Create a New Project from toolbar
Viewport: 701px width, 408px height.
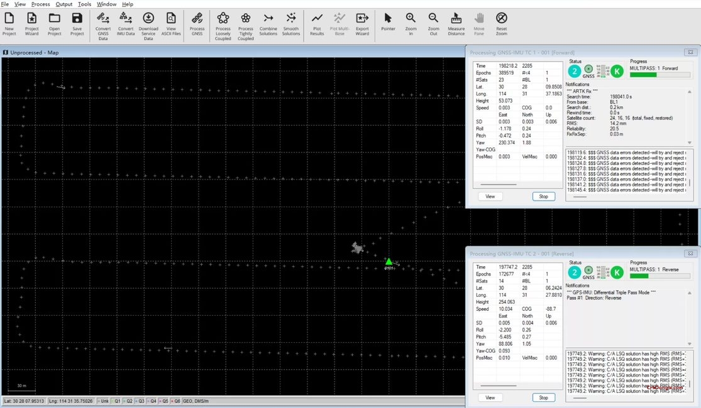click(9, 24)
